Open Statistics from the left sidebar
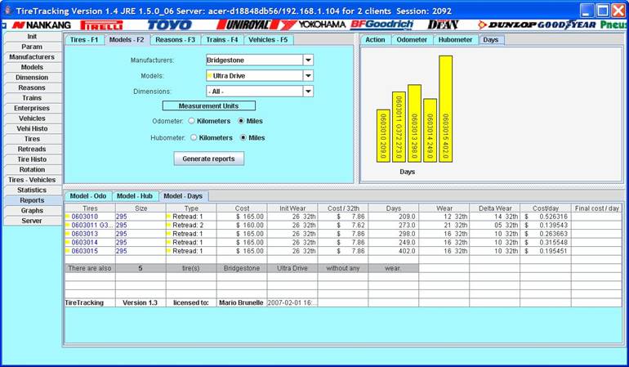Screen dimensions: 629x367 tap(32, 190)
